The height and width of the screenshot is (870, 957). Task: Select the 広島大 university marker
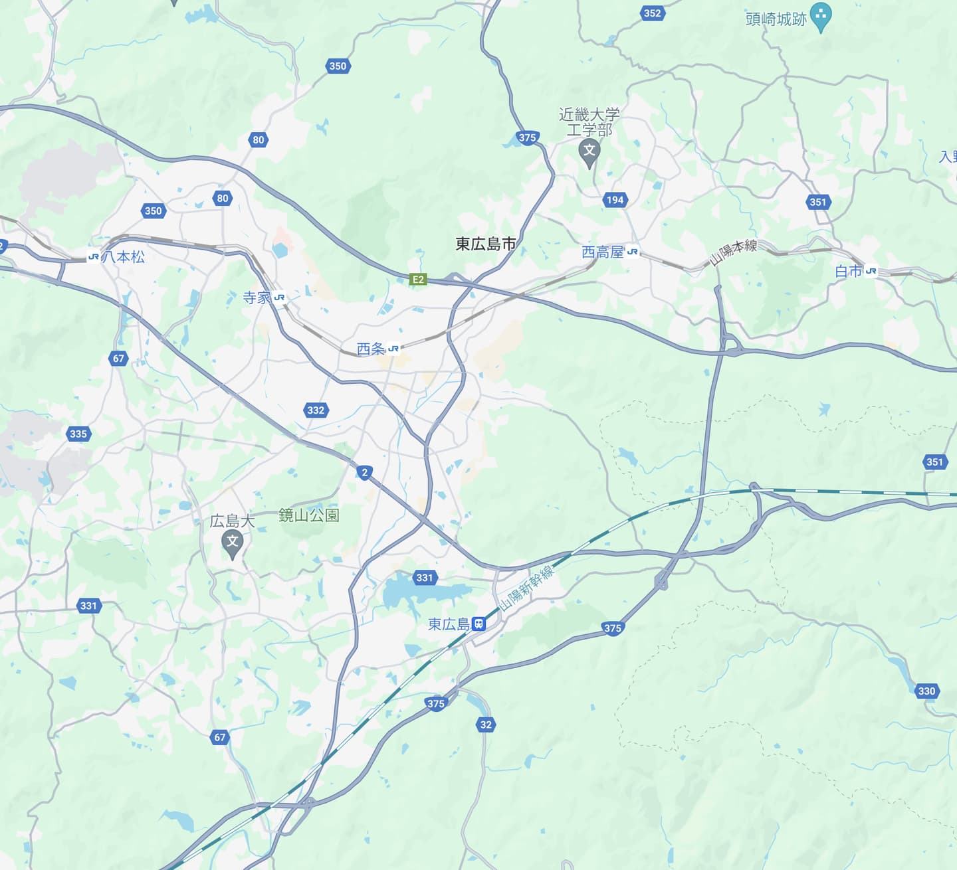pyautogui.click(x=232, y=545)
